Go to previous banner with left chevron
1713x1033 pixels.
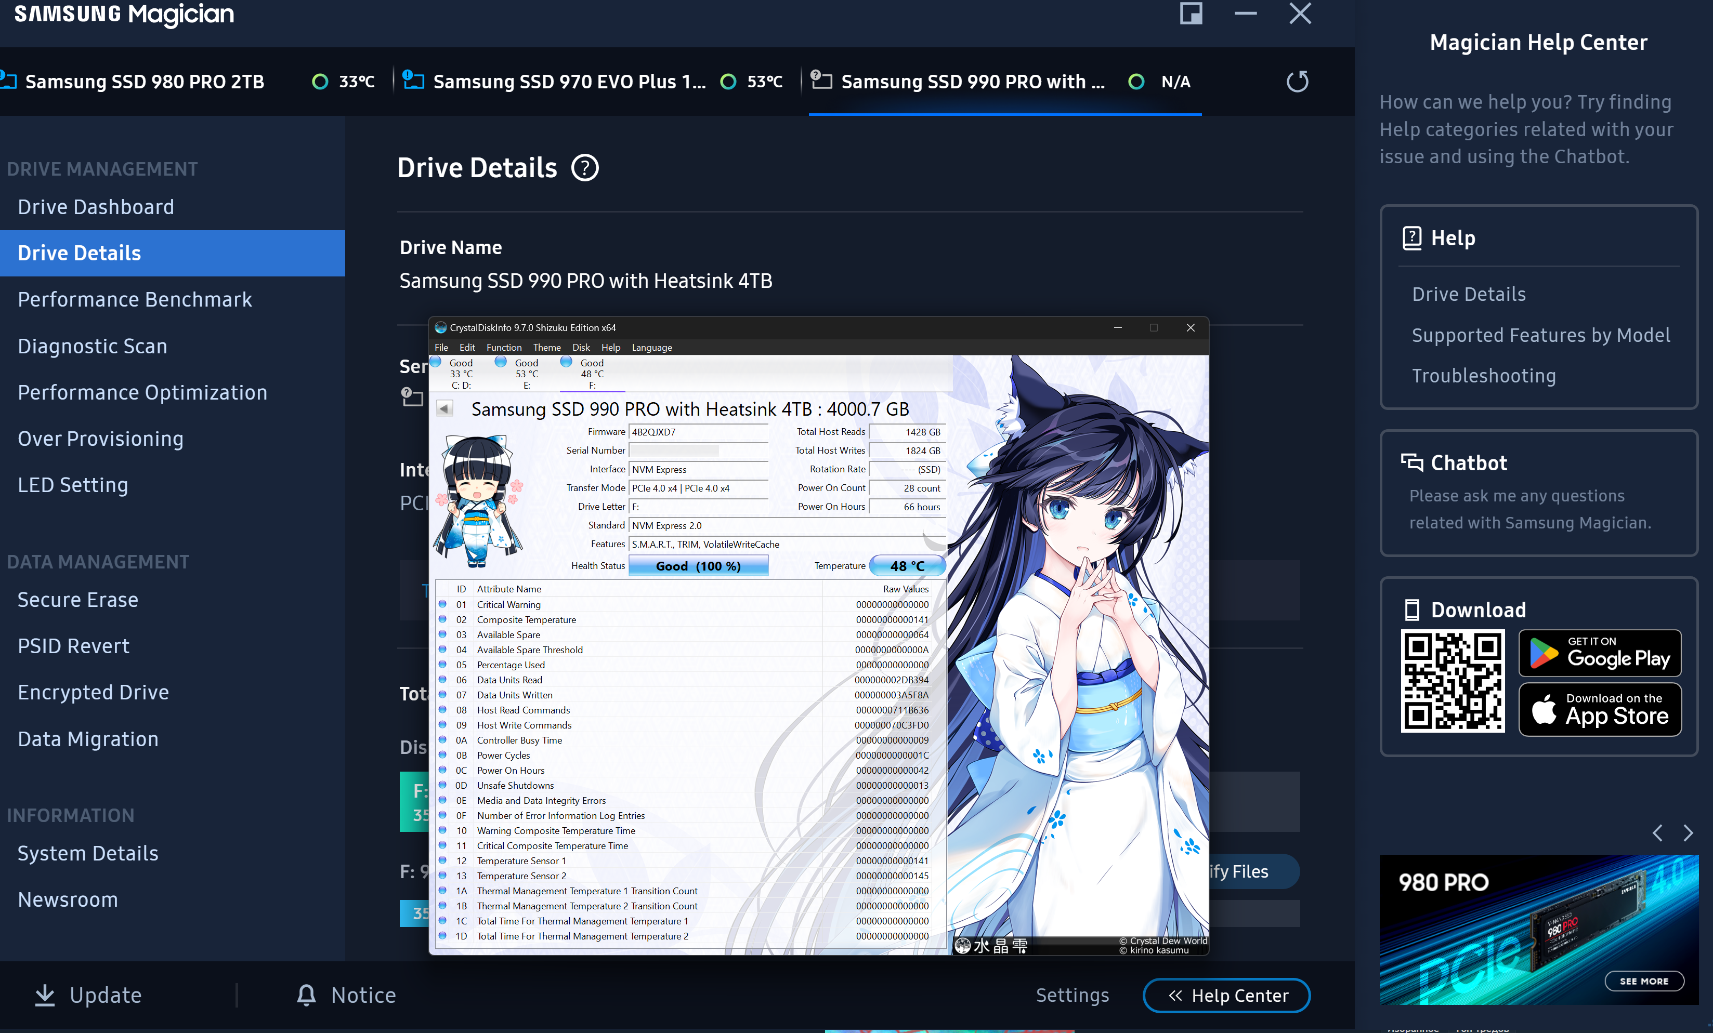click(x=1657, y=832)
